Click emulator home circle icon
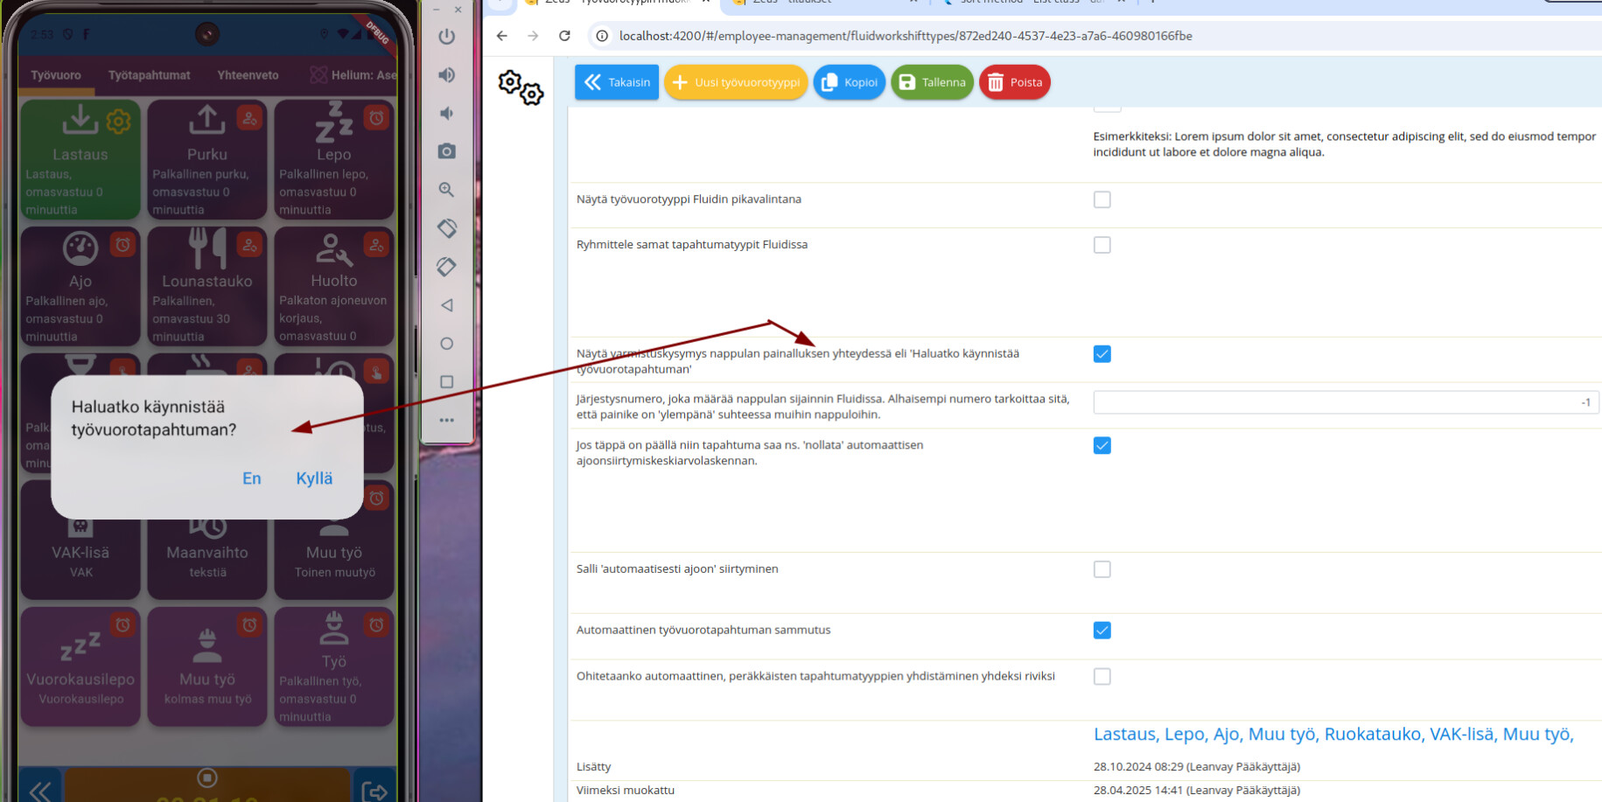This screenshot has height=802, width=1602. 446,344
